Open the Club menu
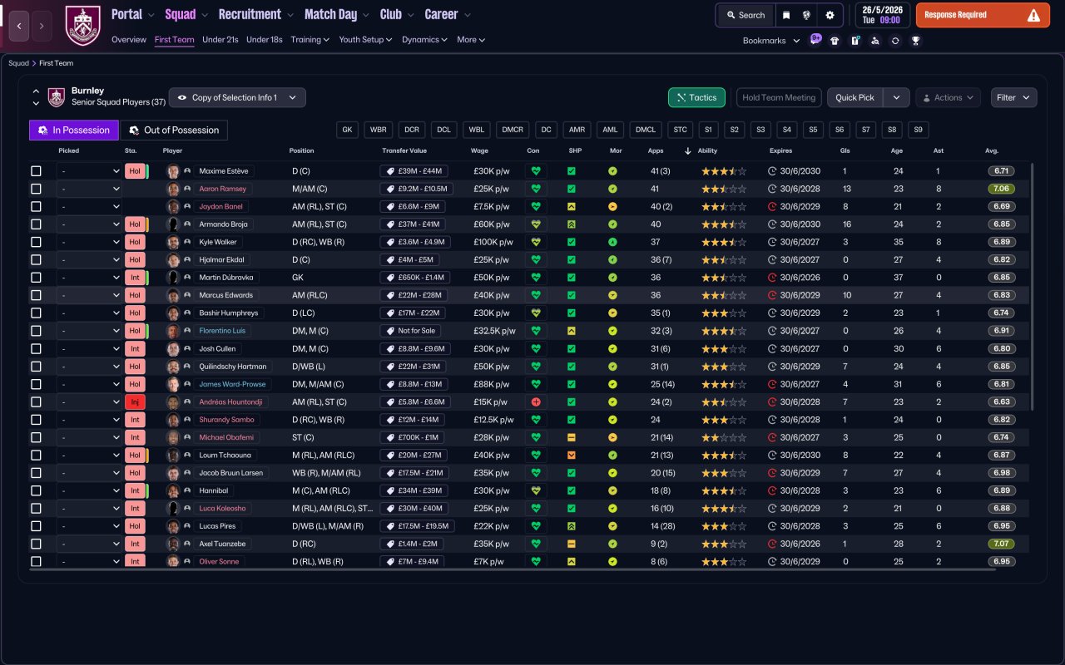 pyautogui.click(x=397, y=14)
